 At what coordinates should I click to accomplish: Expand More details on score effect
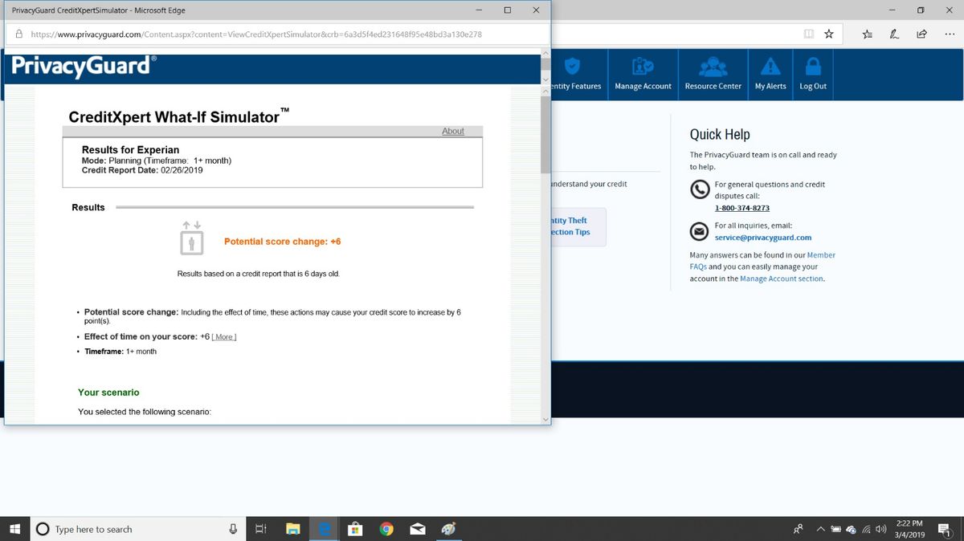(223, 336)
